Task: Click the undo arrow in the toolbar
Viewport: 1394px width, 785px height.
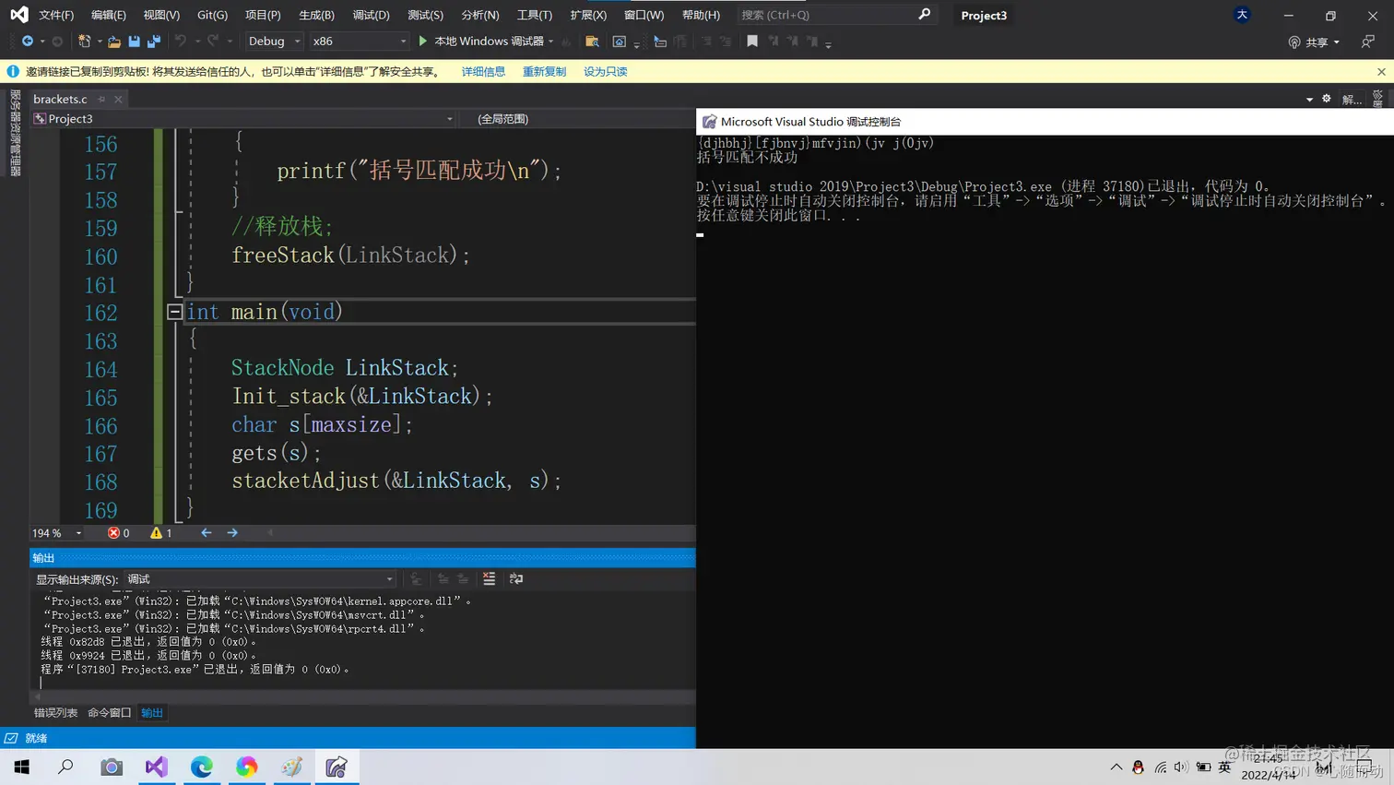Action: tap(181, 42)
